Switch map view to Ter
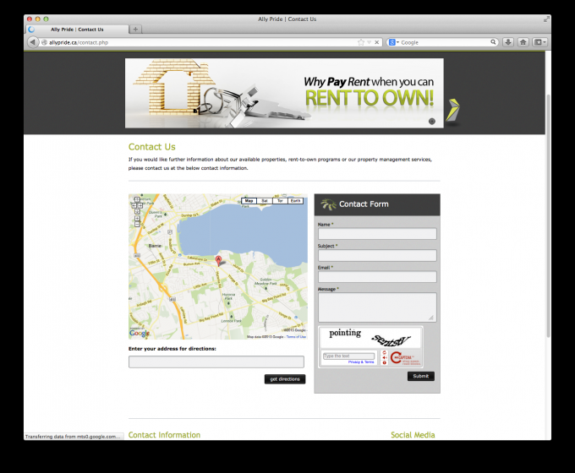Image resolution: width=575 pixels, height=473 pixels. pos(280,200)
